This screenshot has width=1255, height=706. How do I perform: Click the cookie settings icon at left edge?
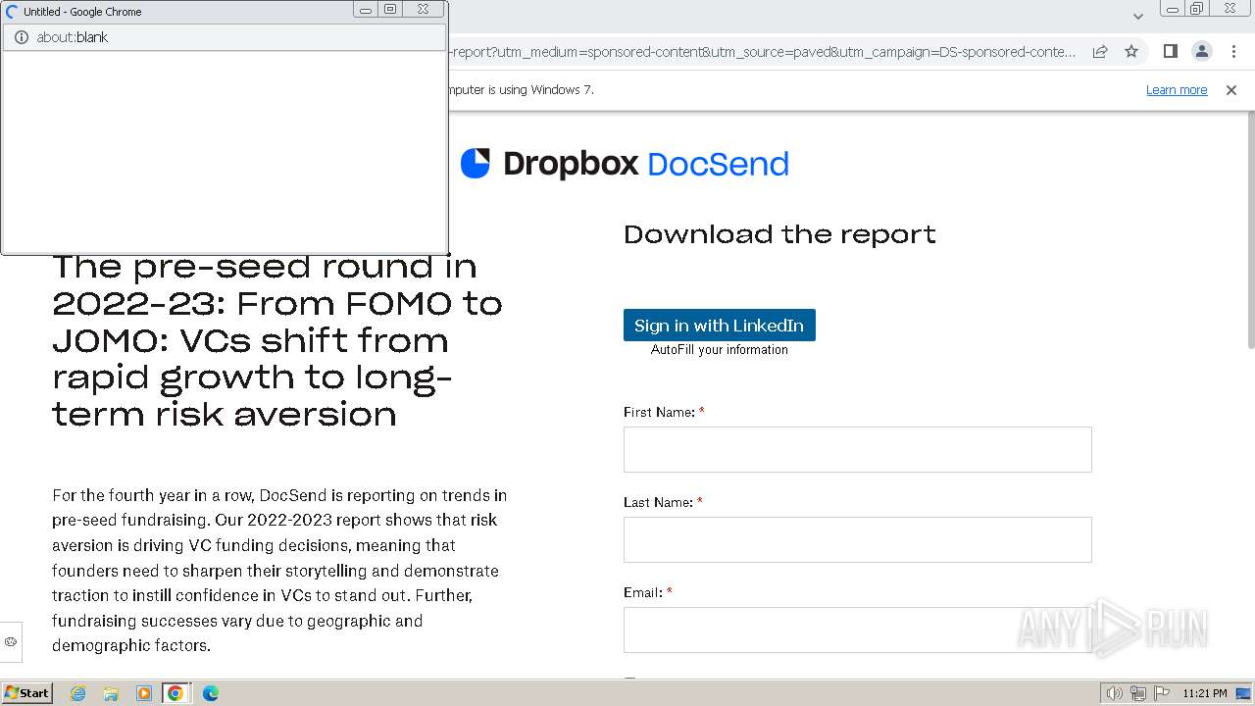[11, 642]
